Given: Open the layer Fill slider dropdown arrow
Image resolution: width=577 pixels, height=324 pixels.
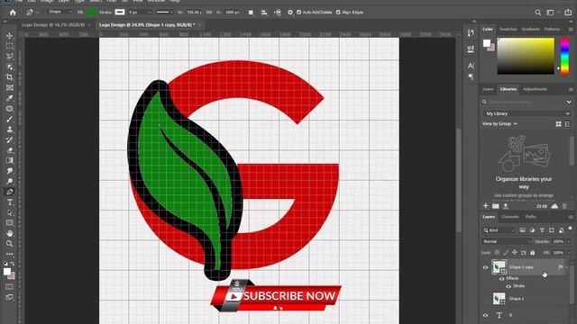Looking at the screenshot, I should pos(569,253).
